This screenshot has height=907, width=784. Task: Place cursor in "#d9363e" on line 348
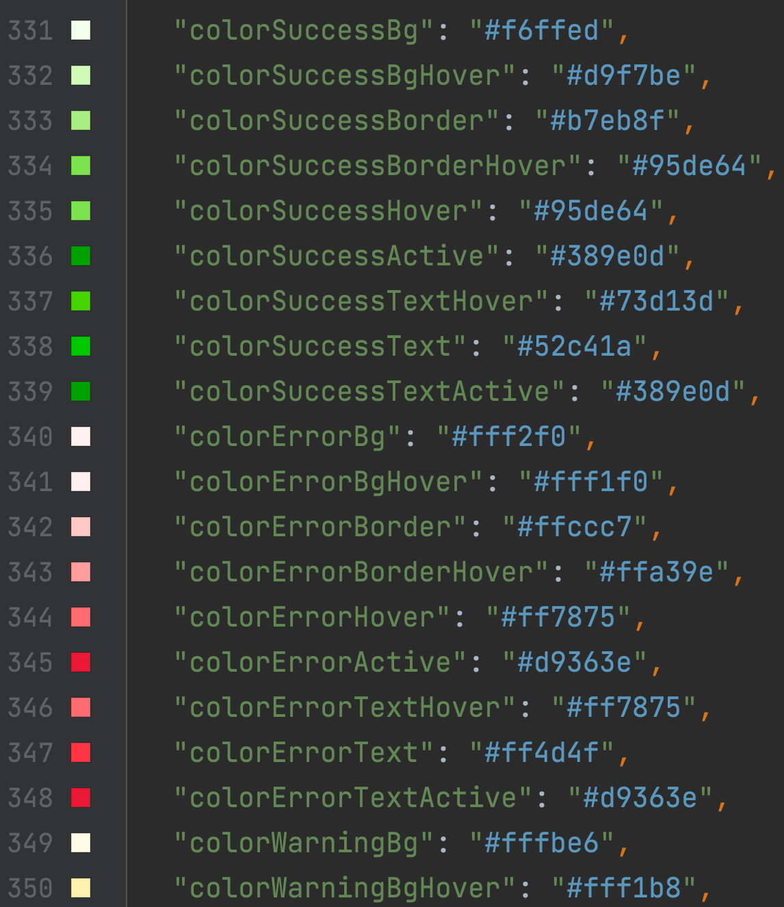(x=640, y=798)
